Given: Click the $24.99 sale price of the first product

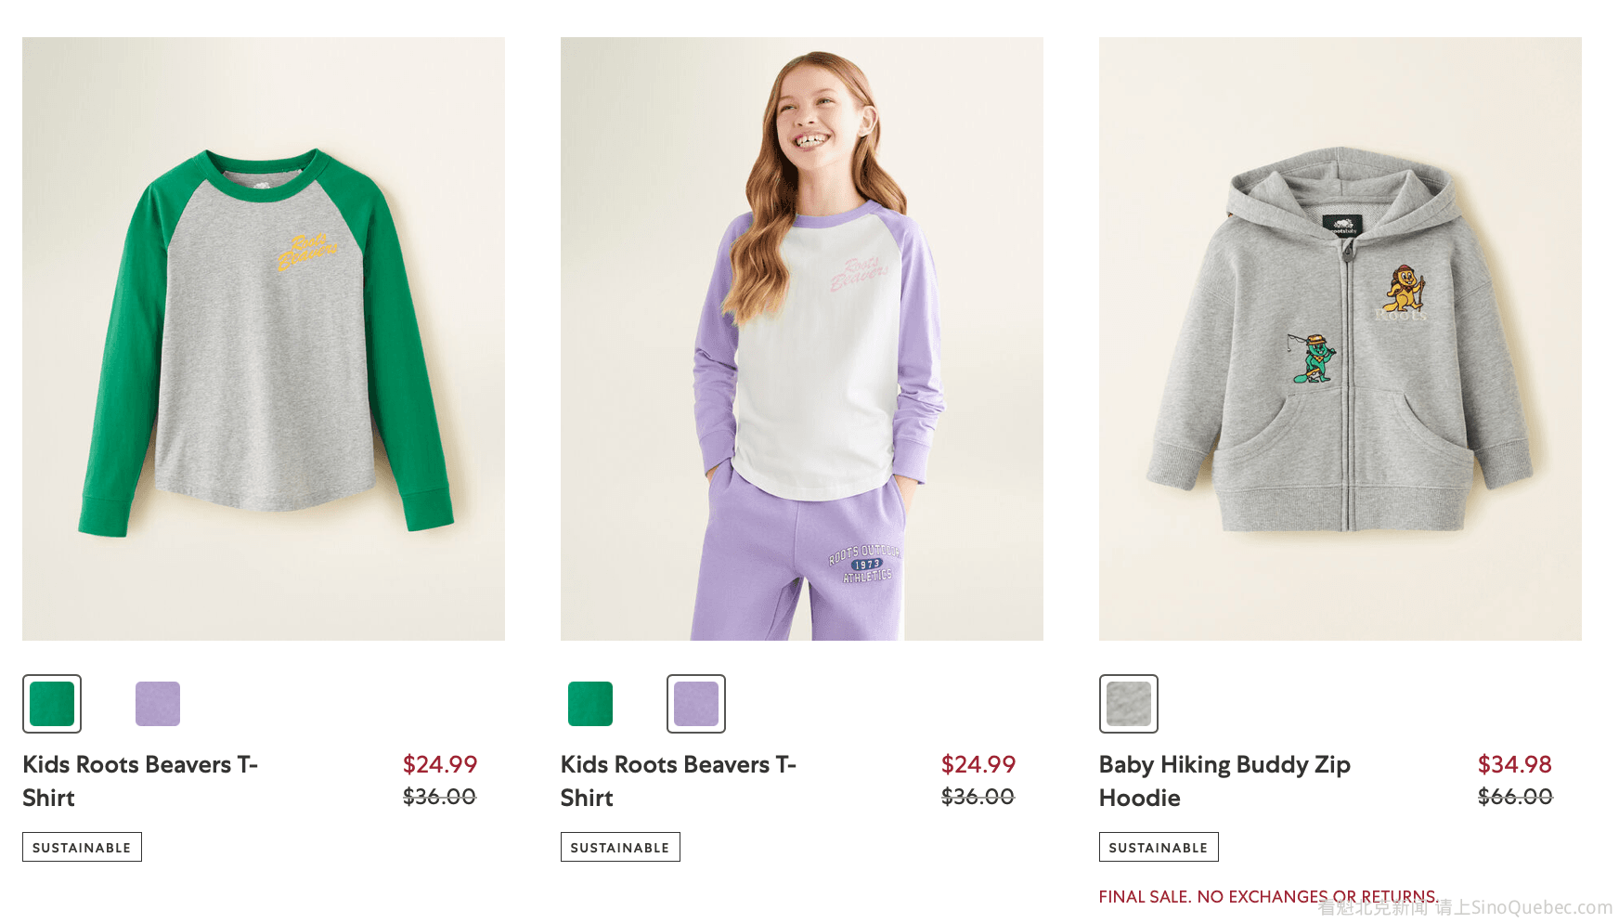Looking at the screenshot, I should 440,764.
